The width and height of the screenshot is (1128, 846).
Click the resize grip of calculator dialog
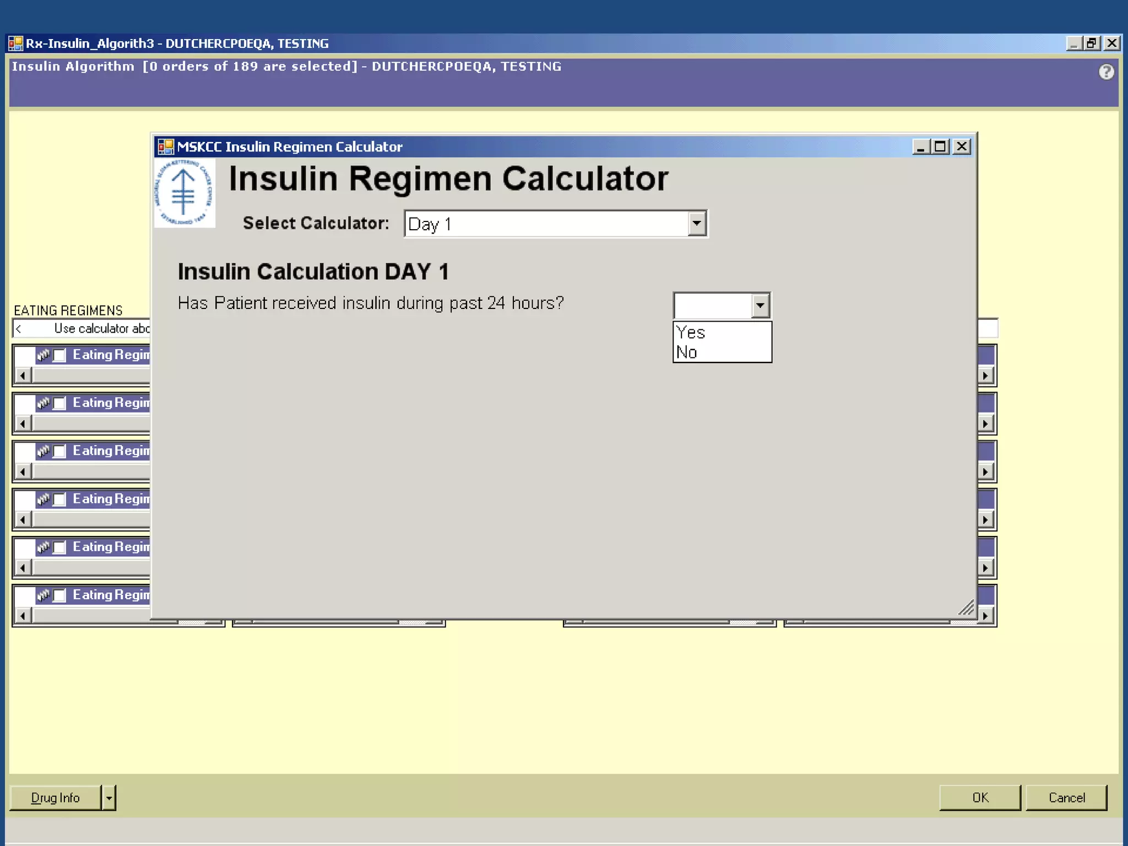[967, 608]
